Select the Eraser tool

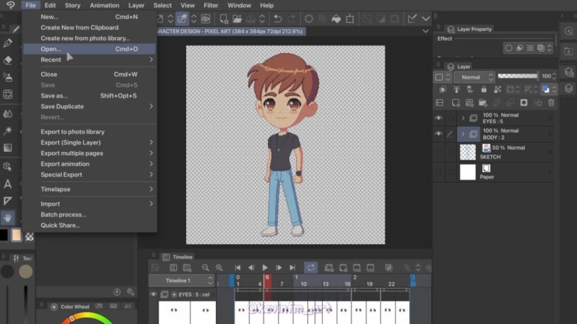click(8, 60)
